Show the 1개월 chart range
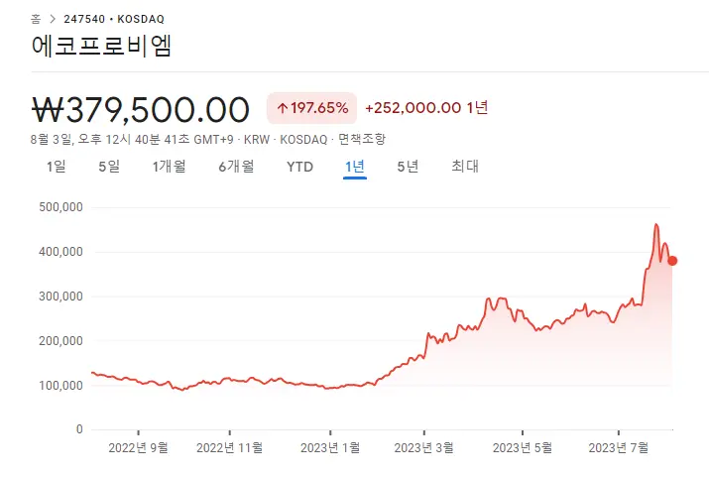 point(169,167)
